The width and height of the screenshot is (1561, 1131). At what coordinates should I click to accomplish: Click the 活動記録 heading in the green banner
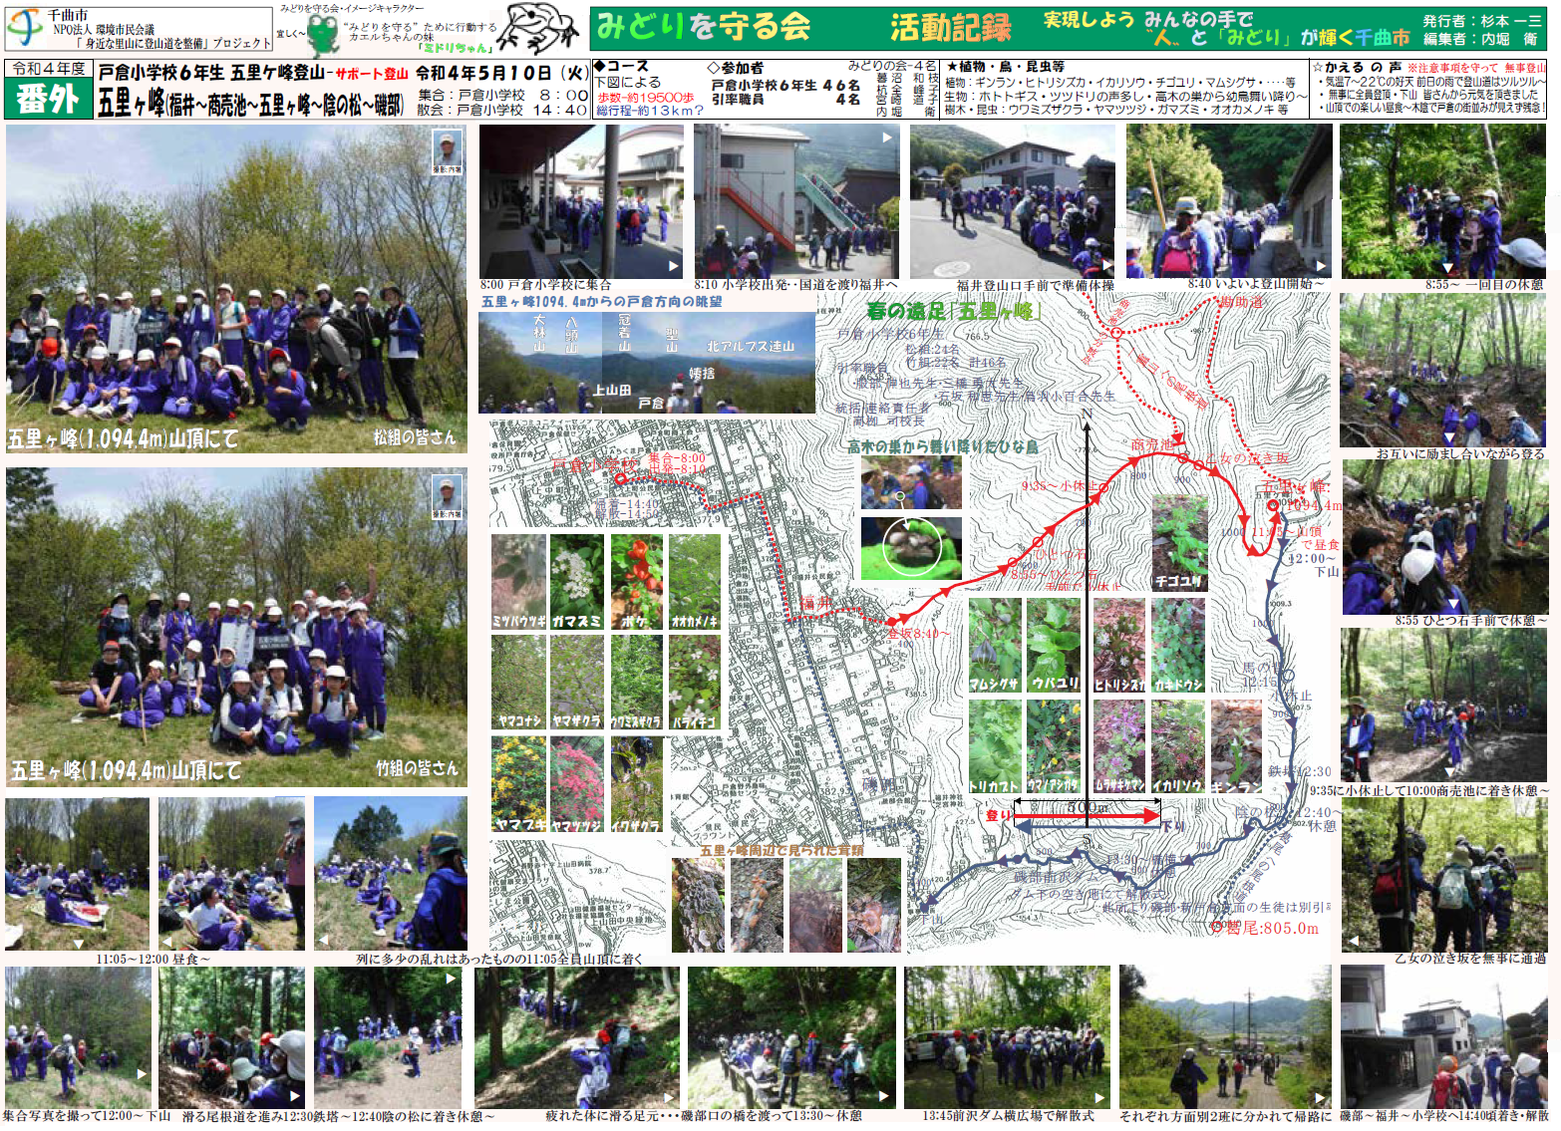coord(950,28)
